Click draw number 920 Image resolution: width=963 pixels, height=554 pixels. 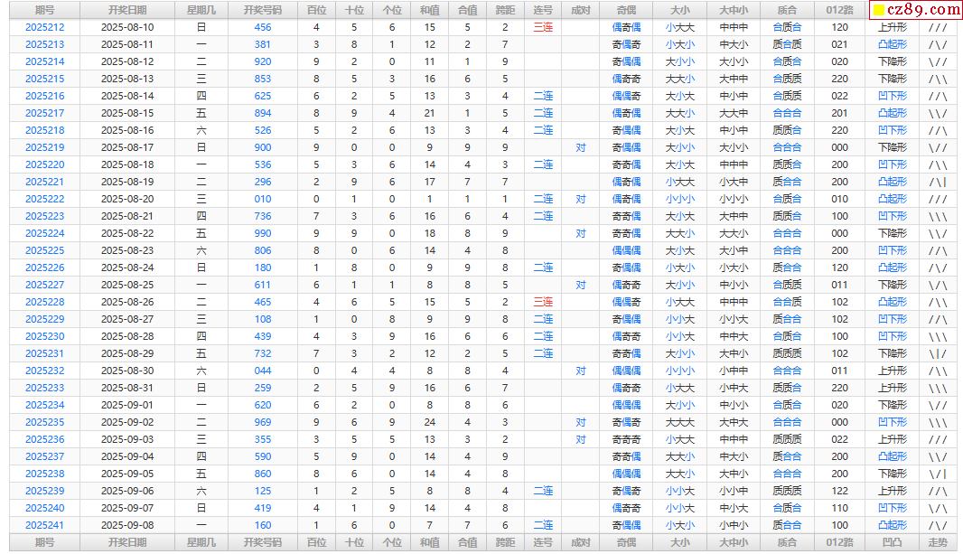[263, 61]
